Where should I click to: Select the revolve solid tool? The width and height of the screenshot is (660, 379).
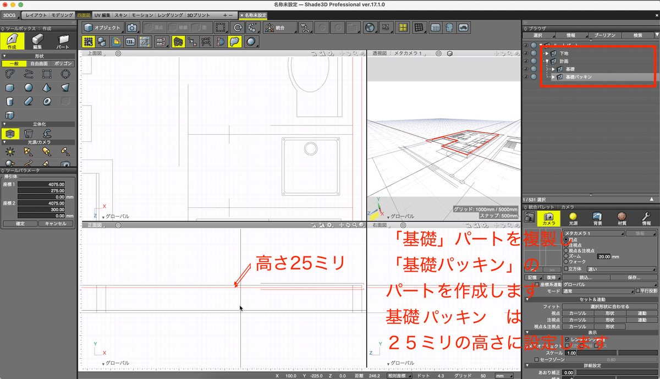point(29,133)
